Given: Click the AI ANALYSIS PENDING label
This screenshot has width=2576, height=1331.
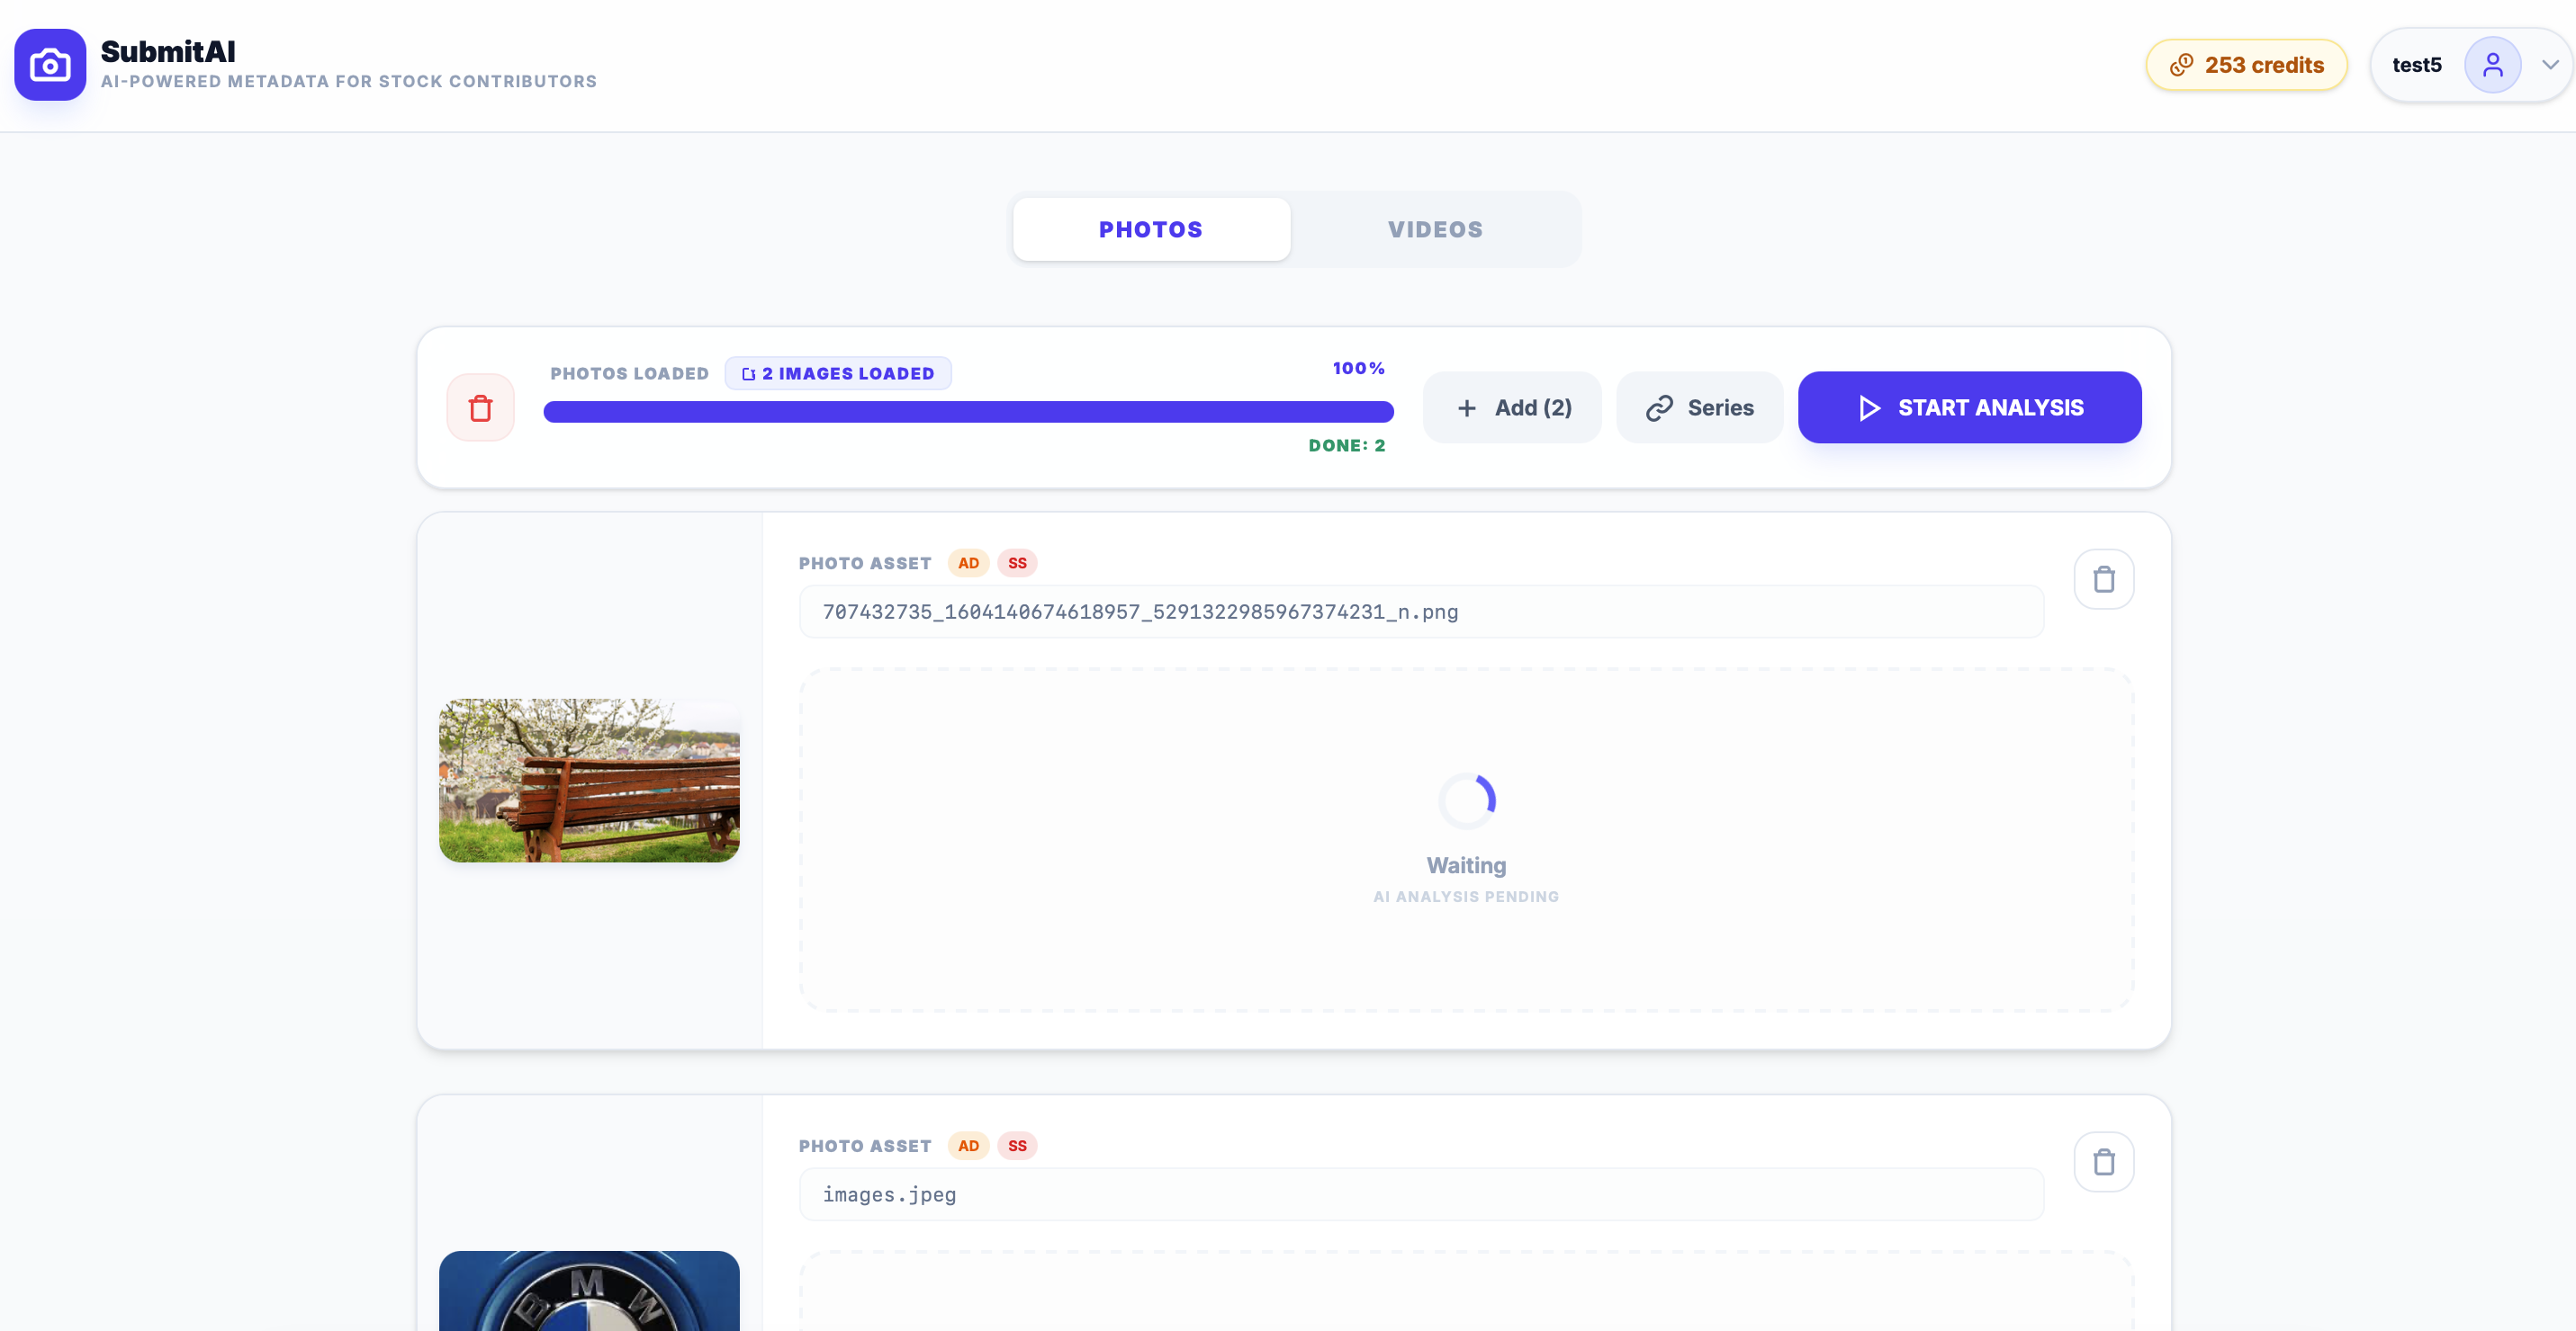Looking at the screenshot, I should (1466, 898).
